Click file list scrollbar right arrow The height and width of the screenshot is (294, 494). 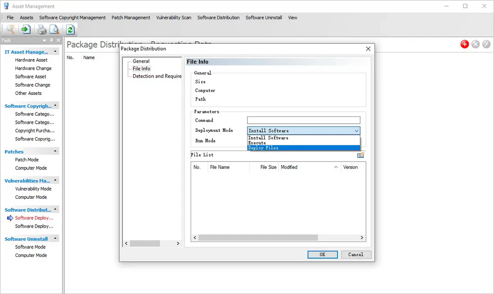[362, 238]
